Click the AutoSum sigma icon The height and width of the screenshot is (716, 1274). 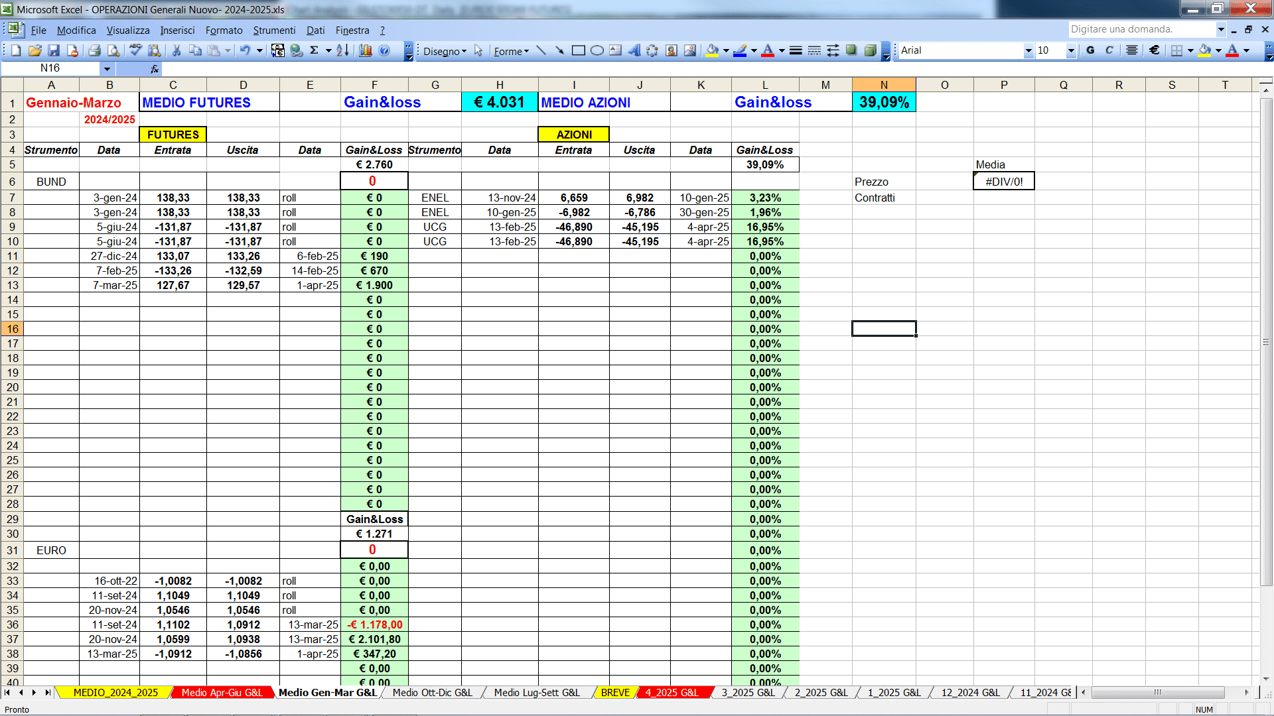[x=315, y=50]
